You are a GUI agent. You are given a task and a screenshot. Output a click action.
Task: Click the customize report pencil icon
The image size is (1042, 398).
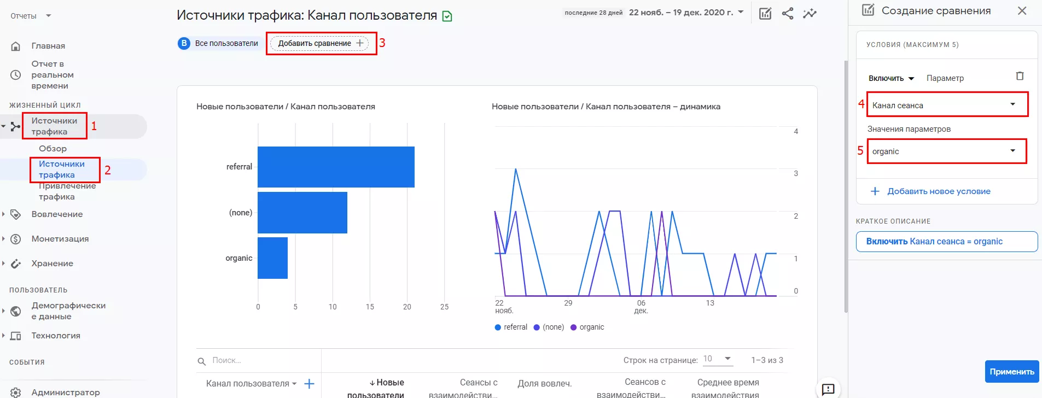click(765, 14)
